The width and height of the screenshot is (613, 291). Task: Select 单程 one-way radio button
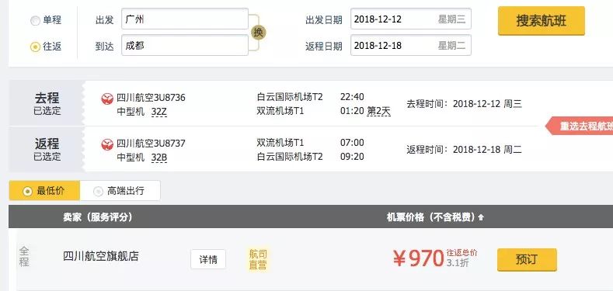35,20
